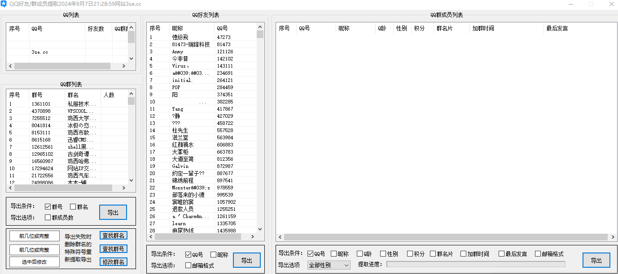The image size is (618, 274).
Task: Click the 查找群名 button
Action: (x=113, y=235)
